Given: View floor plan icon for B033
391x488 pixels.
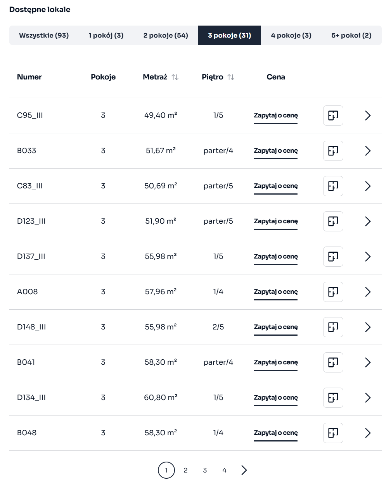Looking at the screenshot, I should pyautogui.click(x=333, y=151).
